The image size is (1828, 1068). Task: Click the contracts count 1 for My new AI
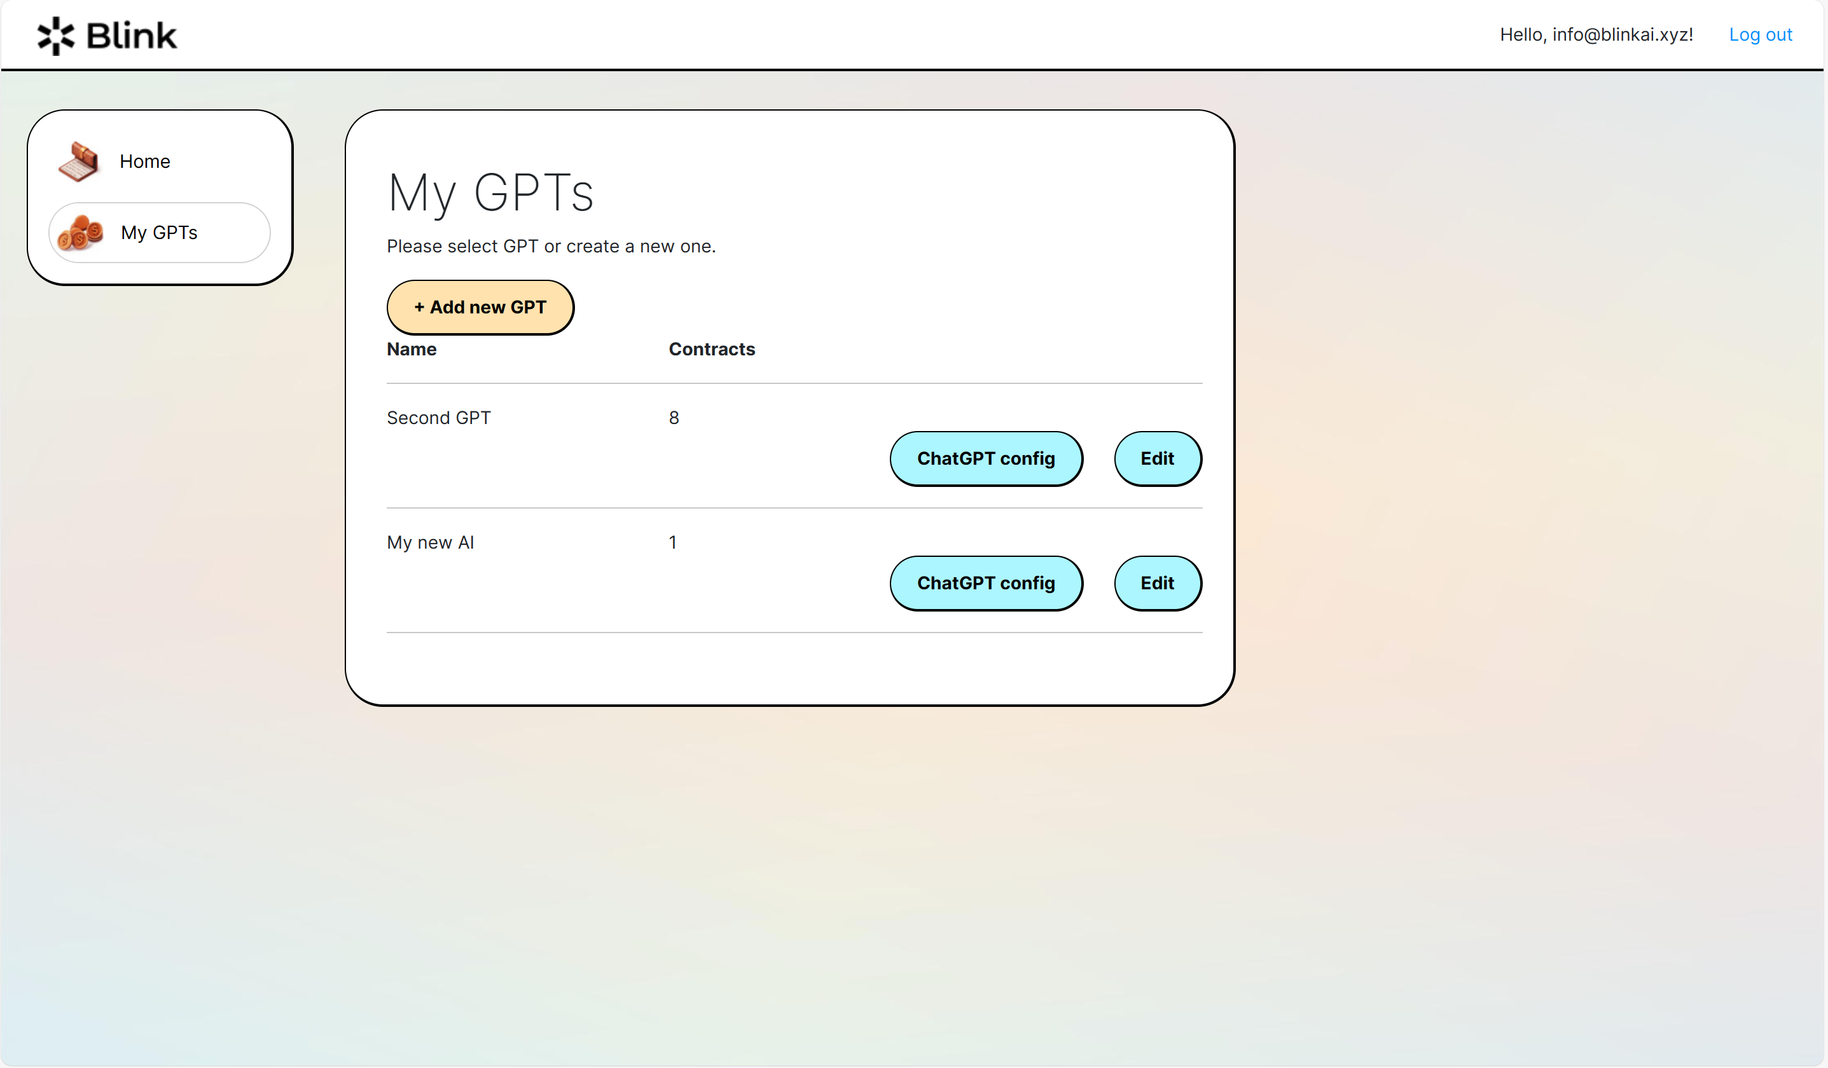(x=672, y=543)
